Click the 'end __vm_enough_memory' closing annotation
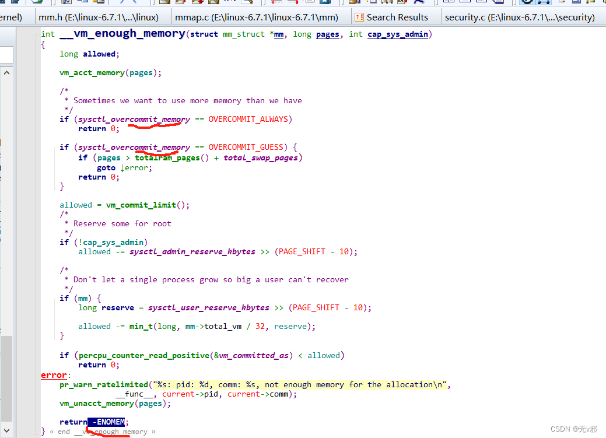The image size is (606, 438). pyautogui.click(x=103, y=432)
